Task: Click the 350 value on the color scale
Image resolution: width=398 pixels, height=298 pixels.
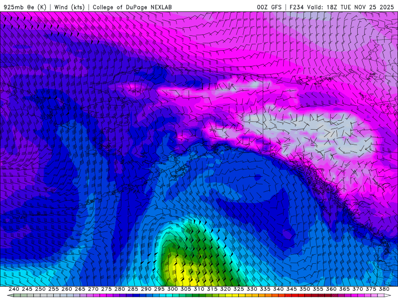Action: point(304,289)
